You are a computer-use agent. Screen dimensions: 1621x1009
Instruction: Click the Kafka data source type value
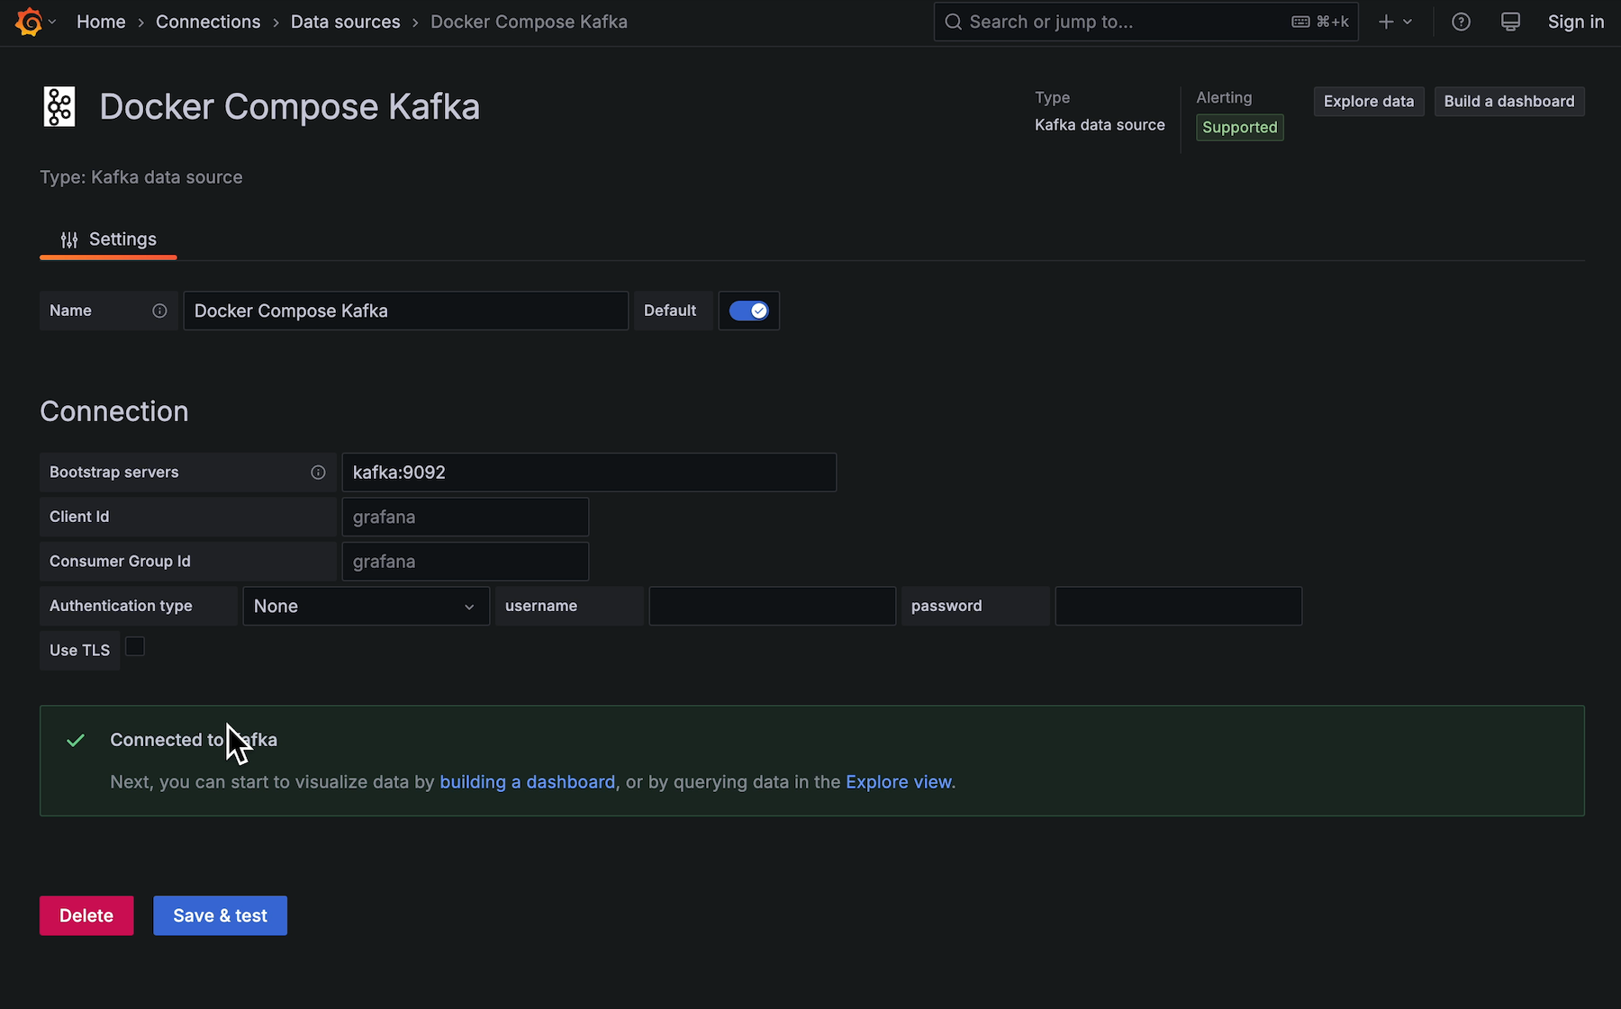pos(1100,125)
